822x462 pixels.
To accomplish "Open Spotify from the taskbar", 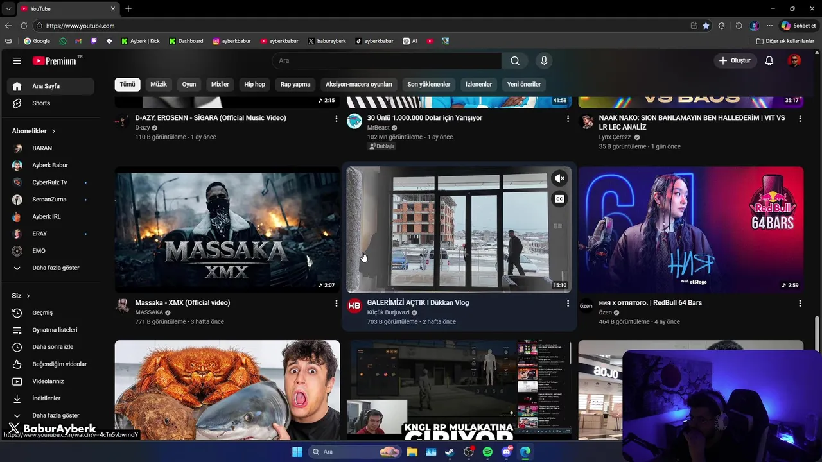I will pos(487,452).
